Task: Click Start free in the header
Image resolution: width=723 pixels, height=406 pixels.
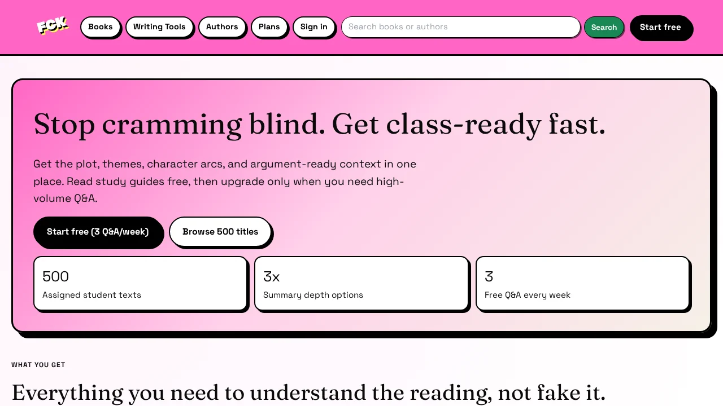Action: (x=660, y=27)
